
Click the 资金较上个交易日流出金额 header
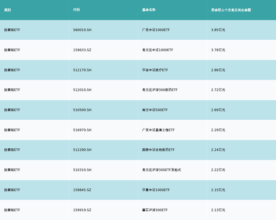(x=231, y=10)
